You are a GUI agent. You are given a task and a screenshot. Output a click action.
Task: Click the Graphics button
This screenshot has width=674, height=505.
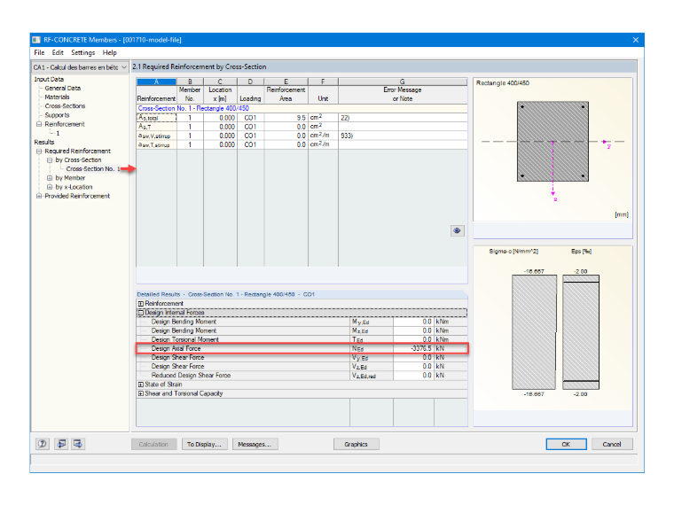[356, 444]
